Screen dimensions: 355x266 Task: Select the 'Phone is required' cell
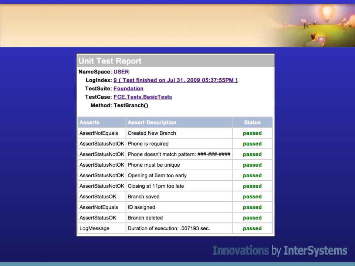pos(179,144)
